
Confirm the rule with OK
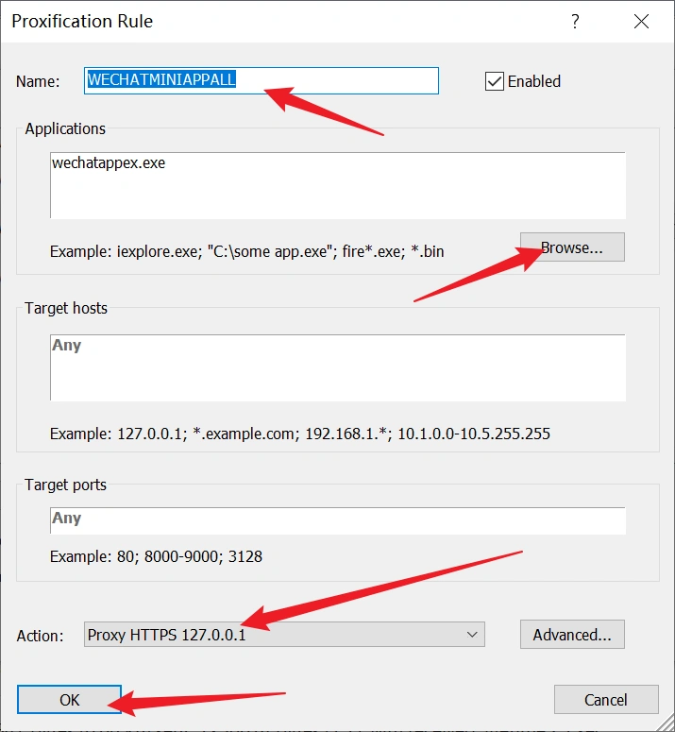coord(70,700)
